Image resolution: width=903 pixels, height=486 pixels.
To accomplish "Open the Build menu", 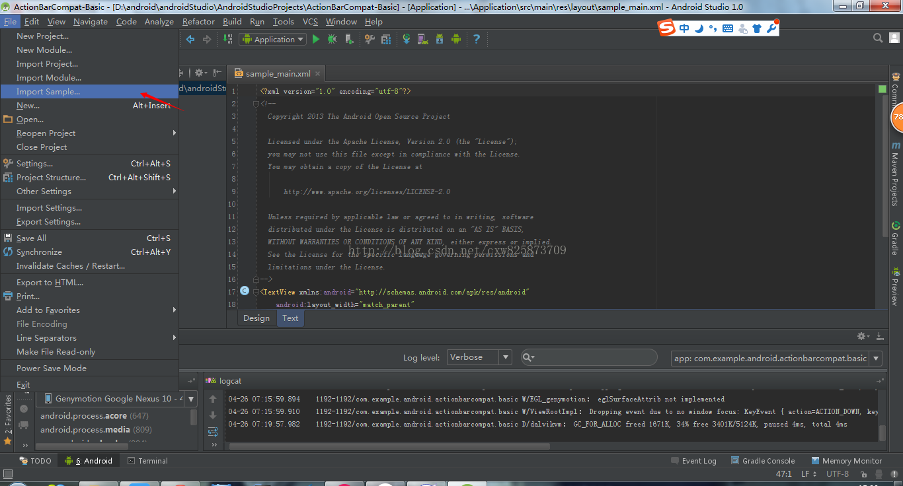I will tap(232, 22).
